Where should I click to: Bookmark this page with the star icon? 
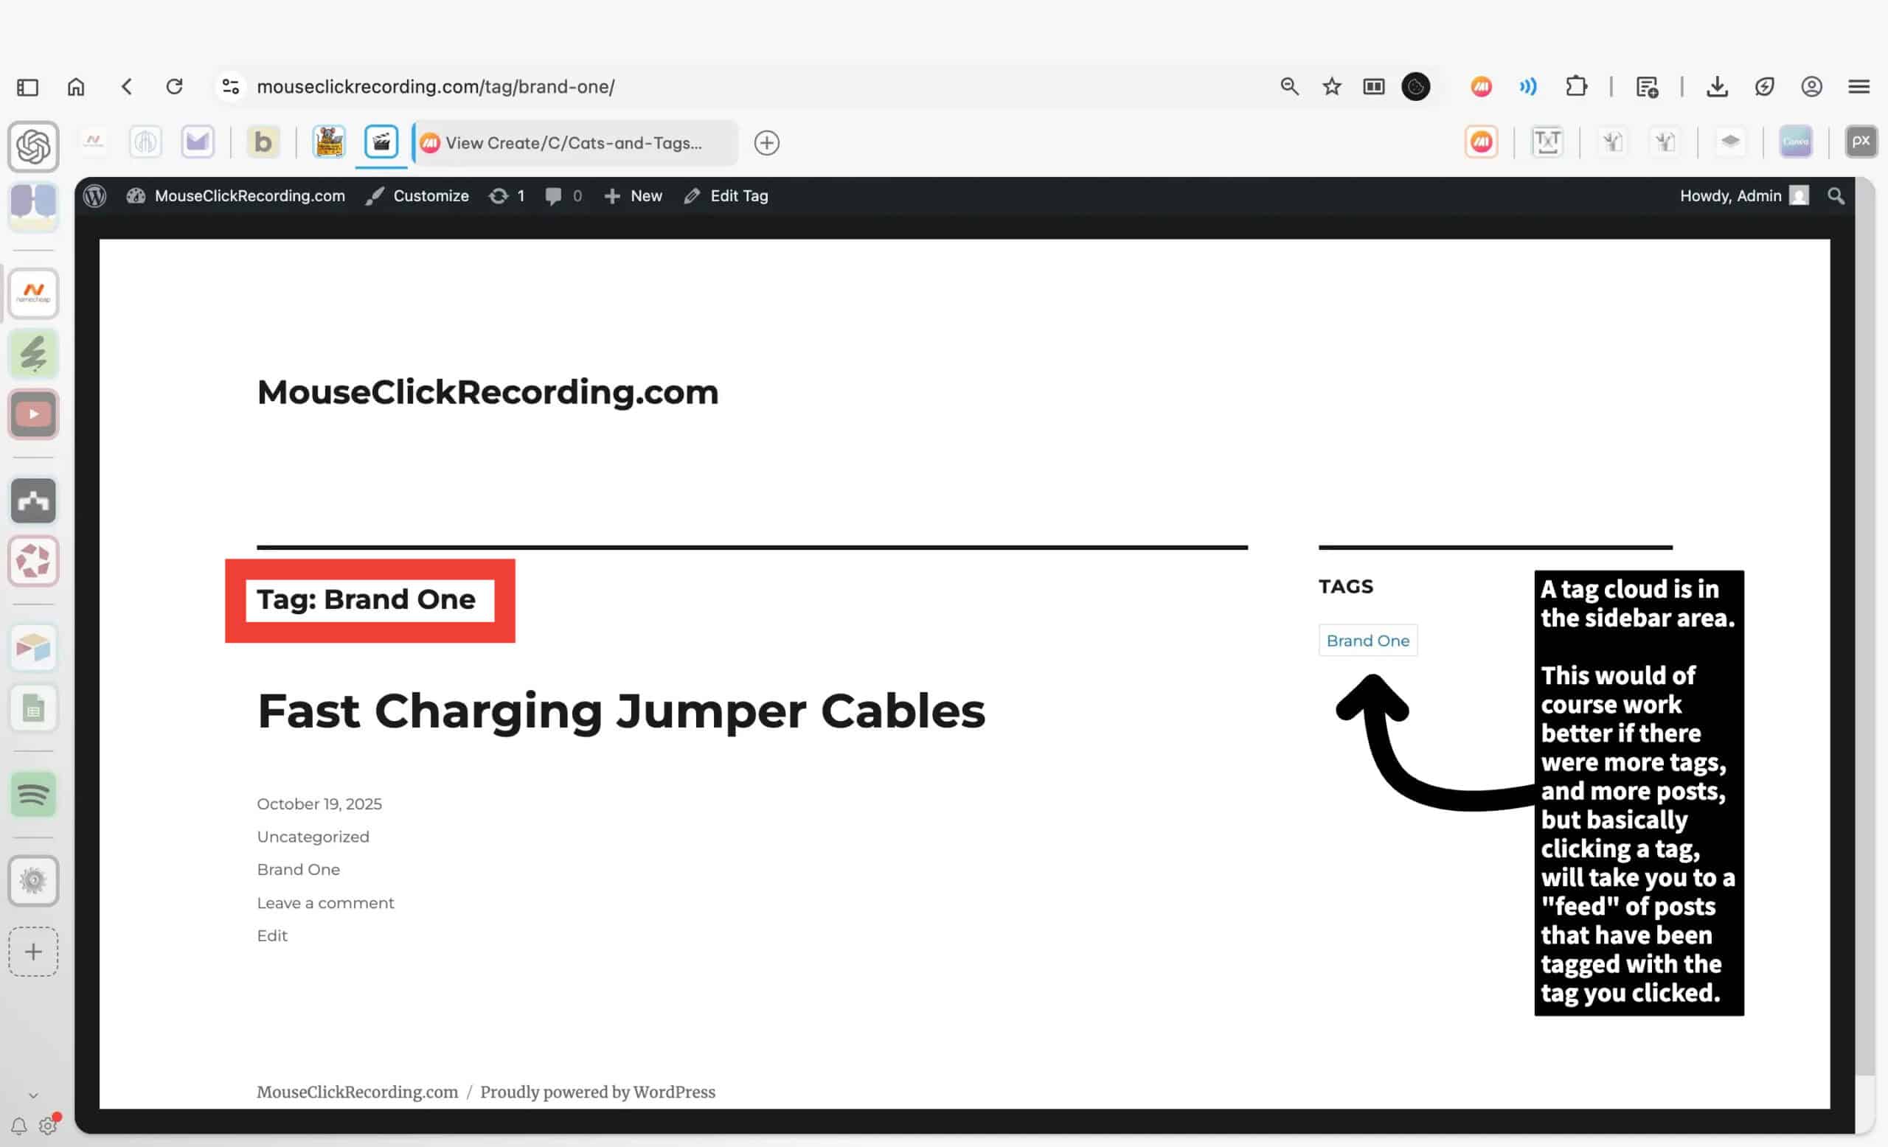point(1332,86)
